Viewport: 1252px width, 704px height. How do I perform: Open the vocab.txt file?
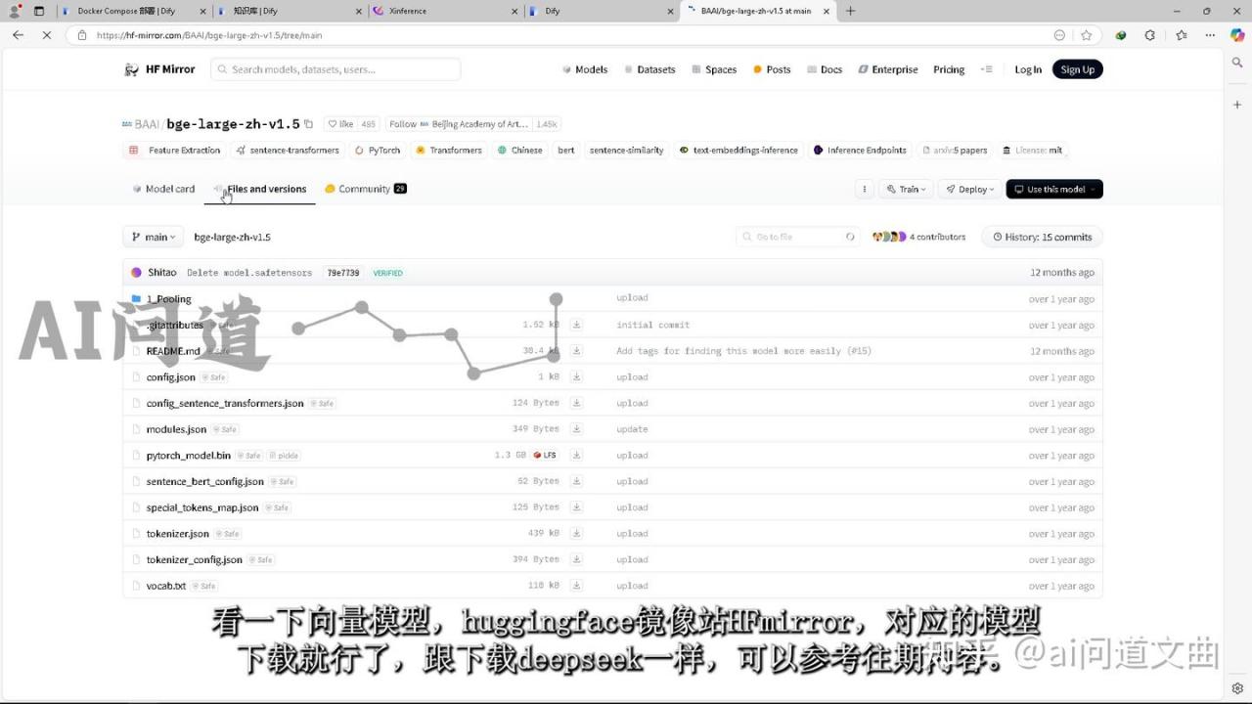166,586
